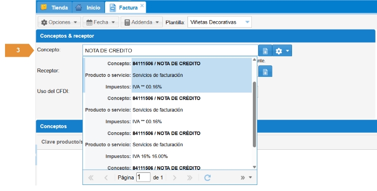This screenshot has height=191, width=377.
Task: Select the Factura tab
Action: [x=125, y=8]
